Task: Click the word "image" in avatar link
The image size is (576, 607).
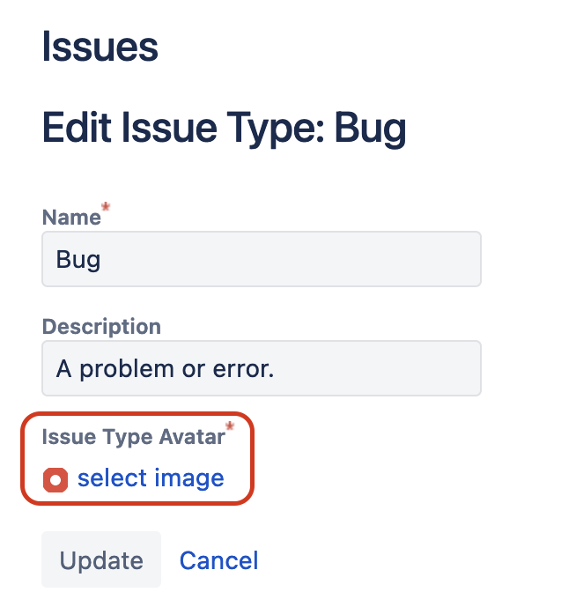Action: pyautogui.click(x=189, y=479)
